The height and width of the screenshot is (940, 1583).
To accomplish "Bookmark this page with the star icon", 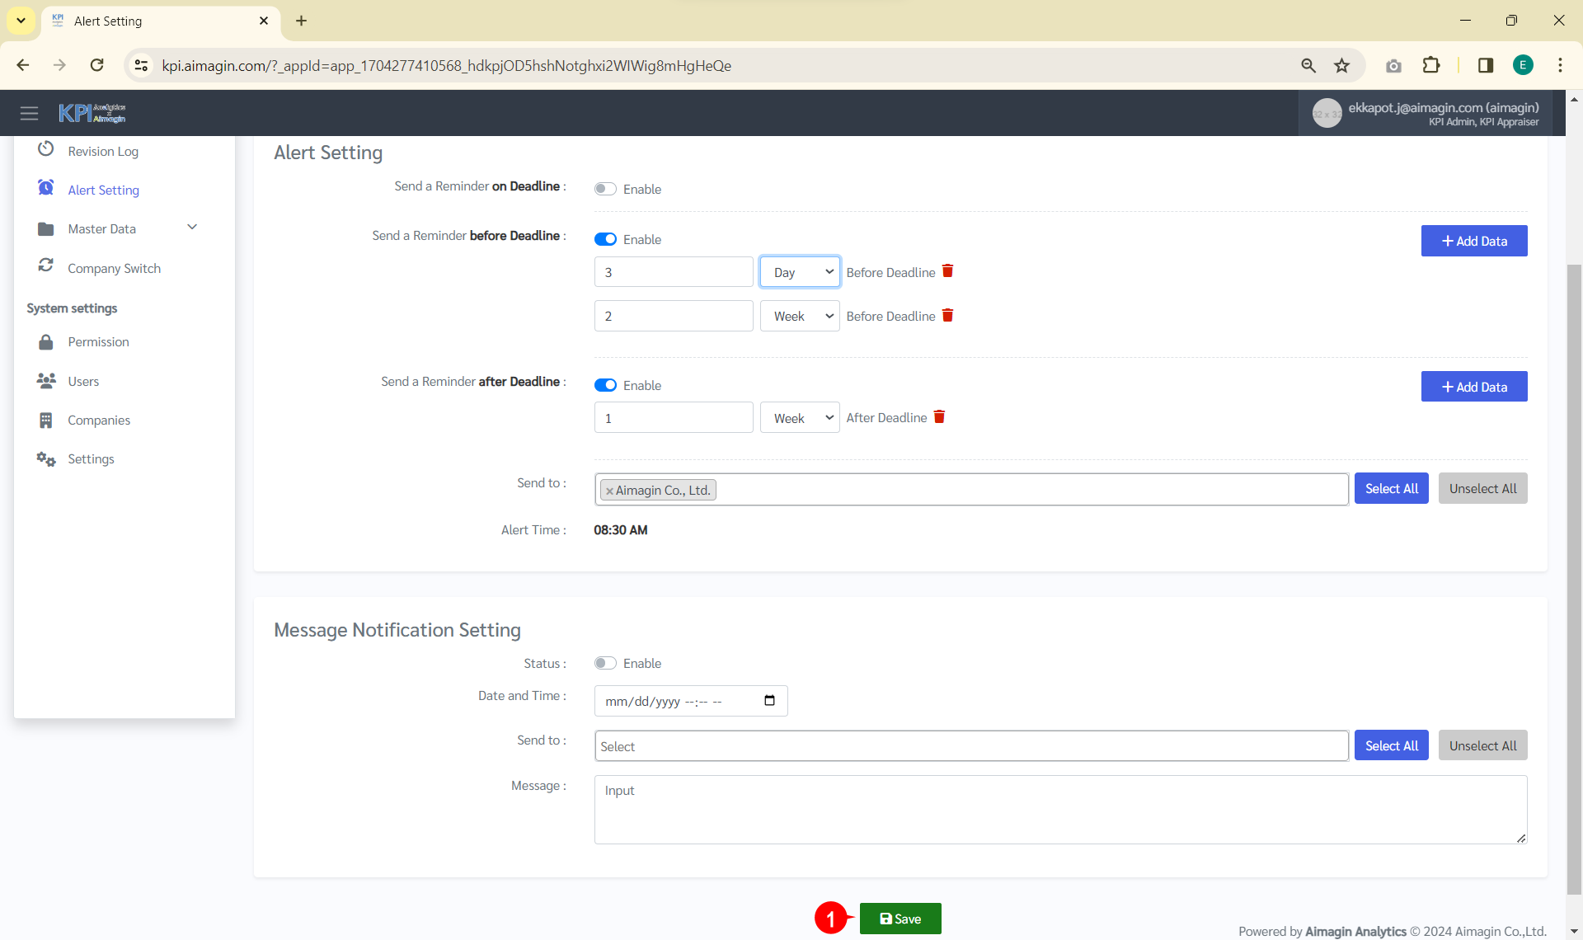I will coord(1341,65).
